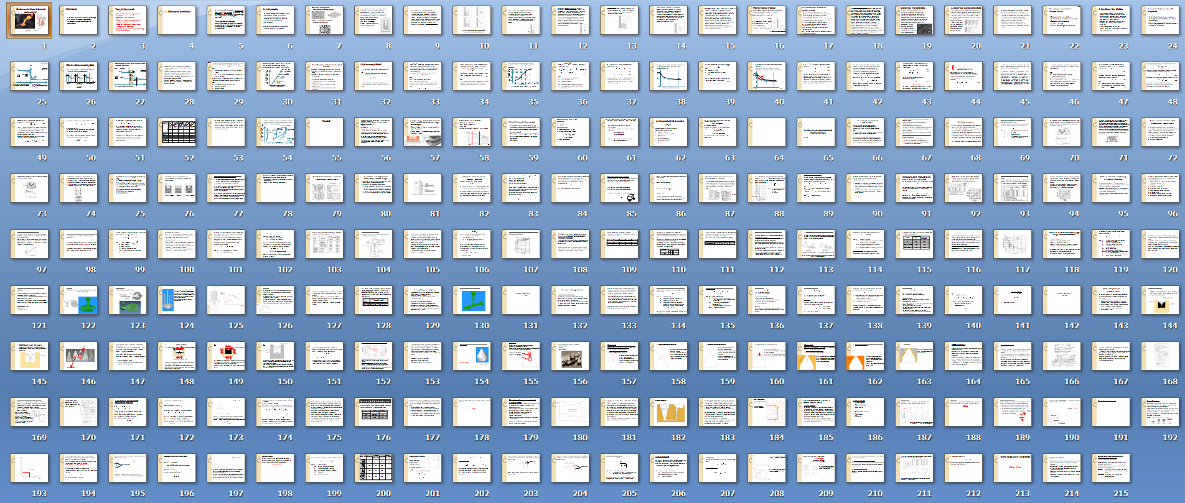This screenshot has width=1185, height=503.
Task: Select slide thumbnail 117
Action: pos(1013,244)
